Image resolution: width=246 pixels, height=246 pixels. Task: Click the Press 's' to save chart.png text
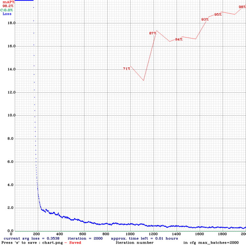click(x=32, y=243)
